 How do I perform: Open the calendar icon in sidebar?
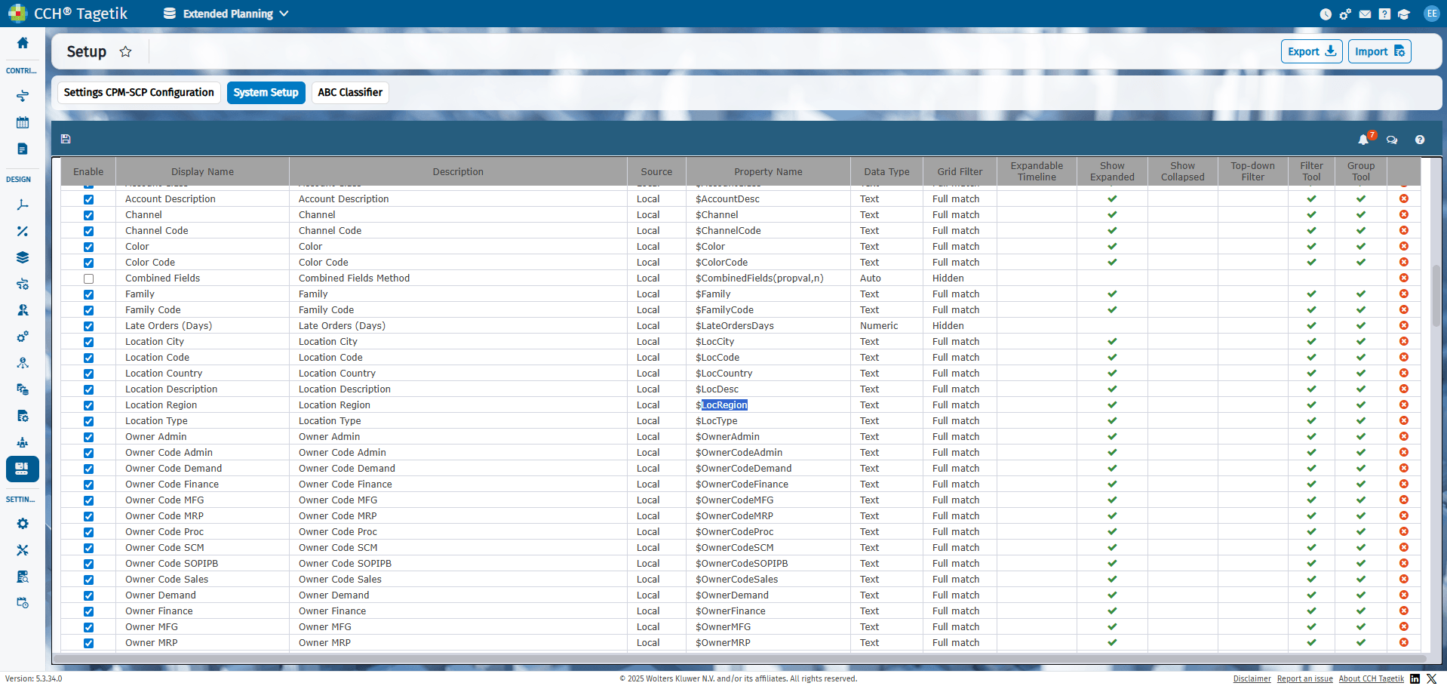point(23,122)
